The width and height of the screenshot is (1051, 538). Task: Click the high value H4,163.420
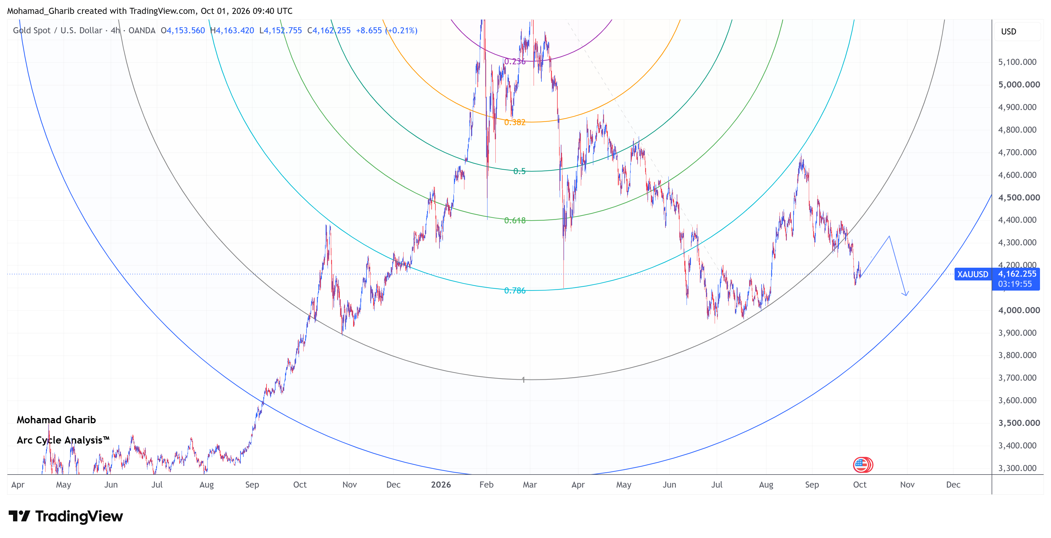(232, 31)
